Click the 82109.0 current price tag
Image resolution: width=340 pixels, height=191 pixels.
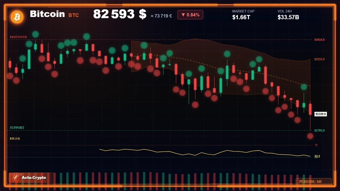coord(321,114)
